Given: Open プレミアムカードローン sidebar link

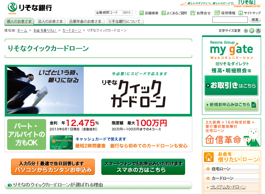Looking at the screenshot, I should point(228,187).
